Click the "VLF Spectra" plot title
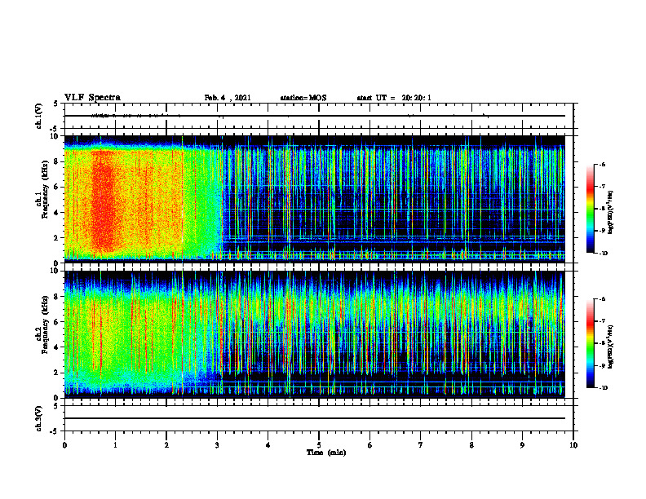 (x=92, y=98)
